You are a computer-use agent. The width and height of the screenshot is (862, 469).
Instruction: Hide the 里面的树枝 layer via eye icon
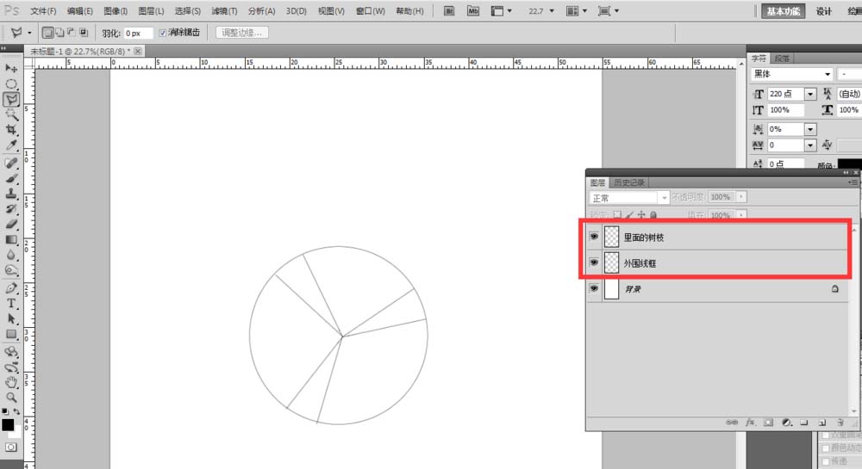[594, 236]
